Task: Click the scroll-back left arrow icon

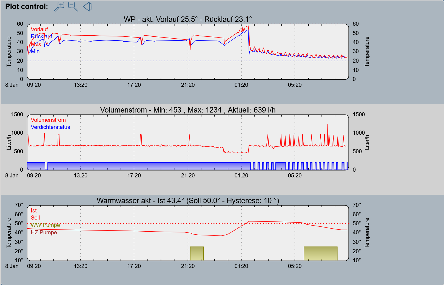Action: (x=87, y=6)
